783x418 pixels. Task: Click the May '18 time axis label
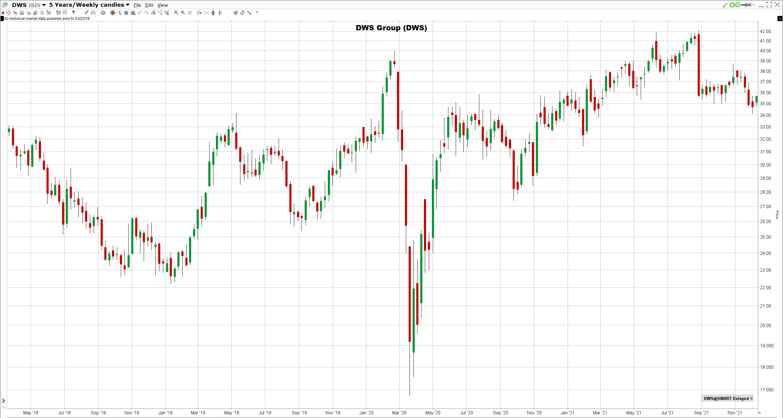pos(31,413)
